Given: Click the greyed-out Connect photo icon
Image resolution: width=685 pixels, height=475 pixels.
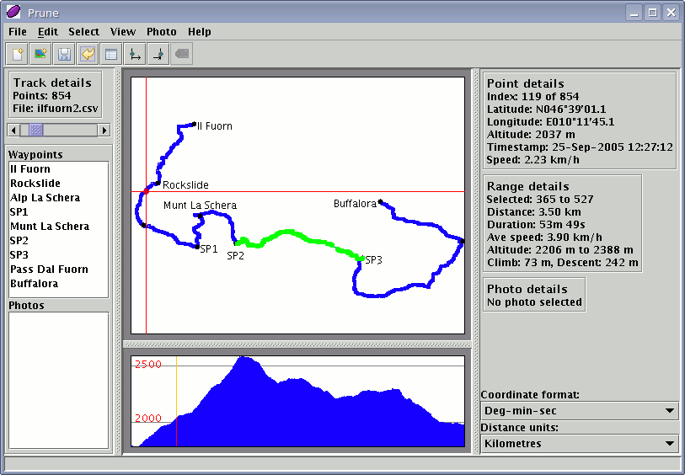Looking at the screenshot, I should 181,55.
